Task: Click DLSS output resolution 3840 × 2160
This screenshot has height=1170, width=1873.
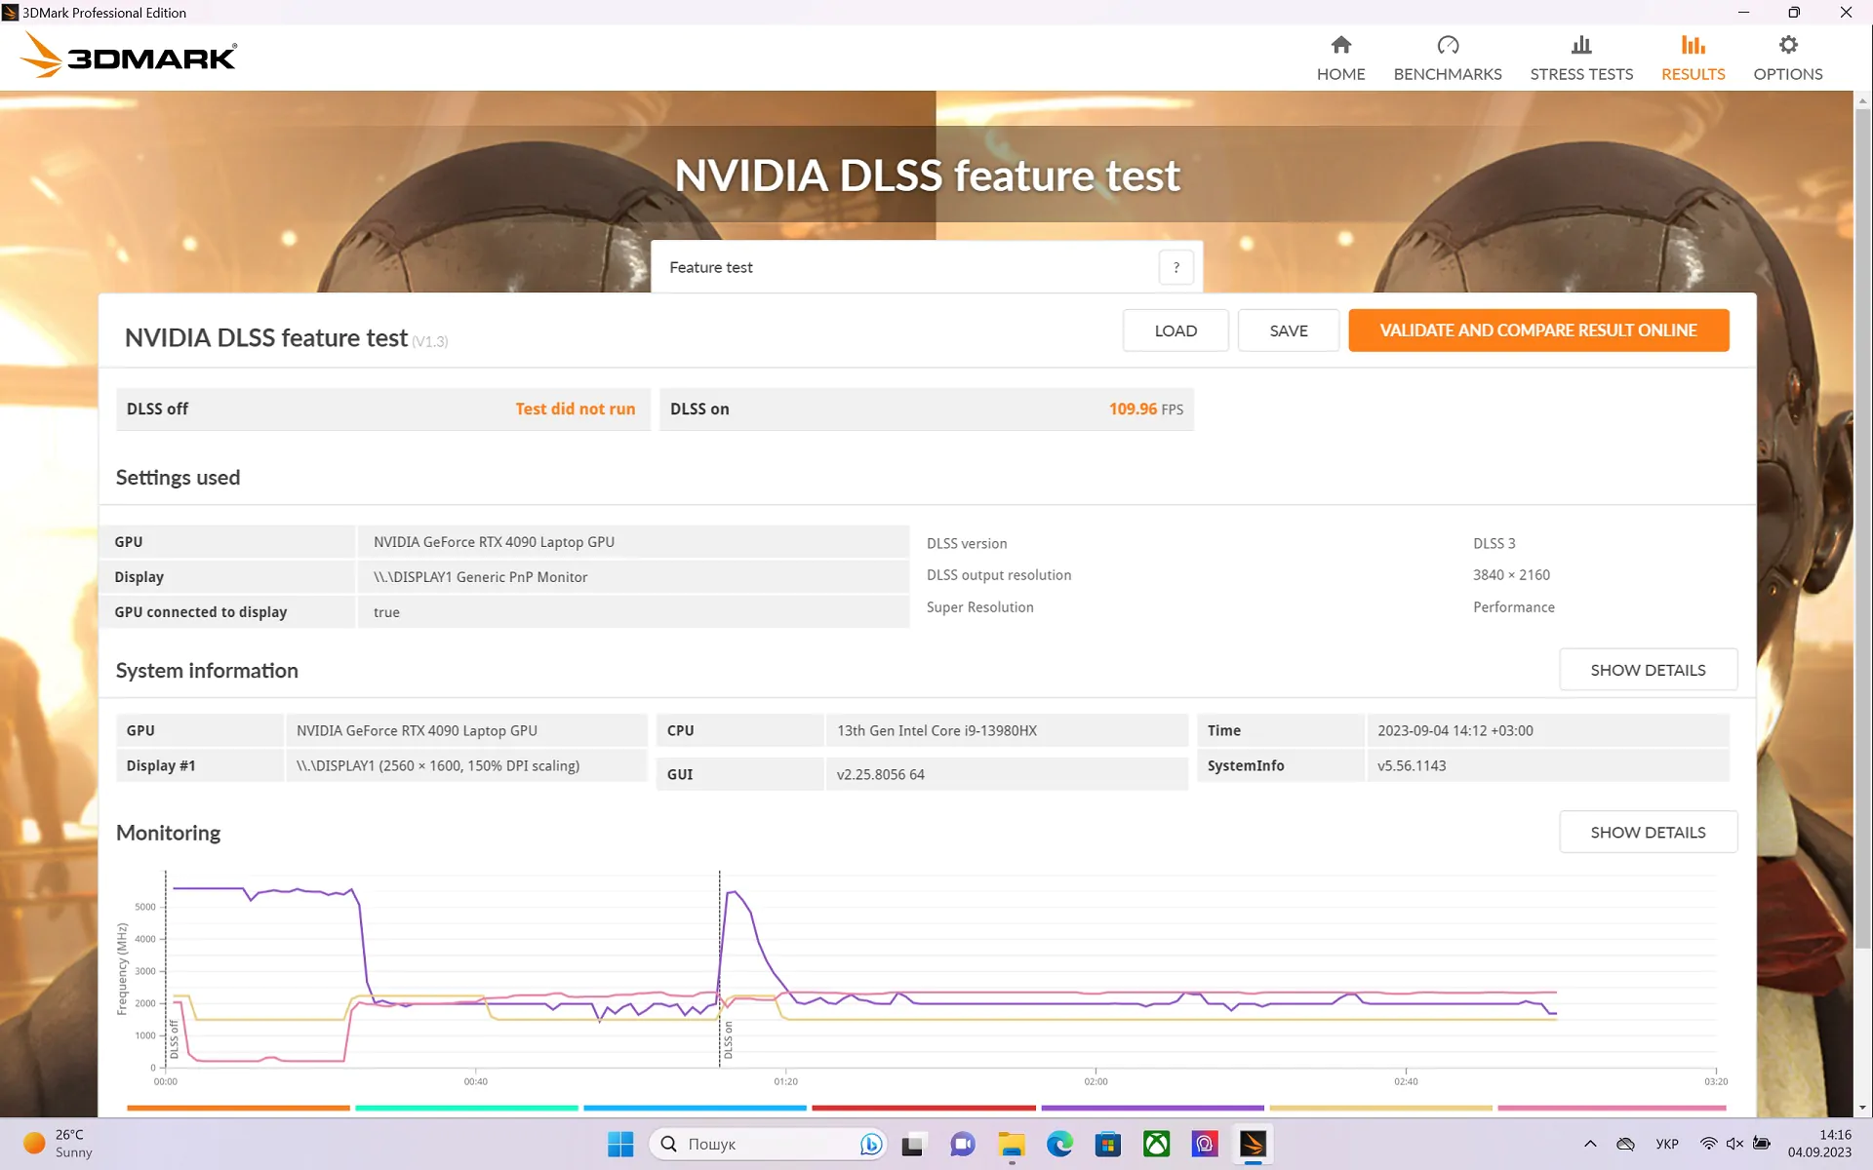Action: 1511,575
